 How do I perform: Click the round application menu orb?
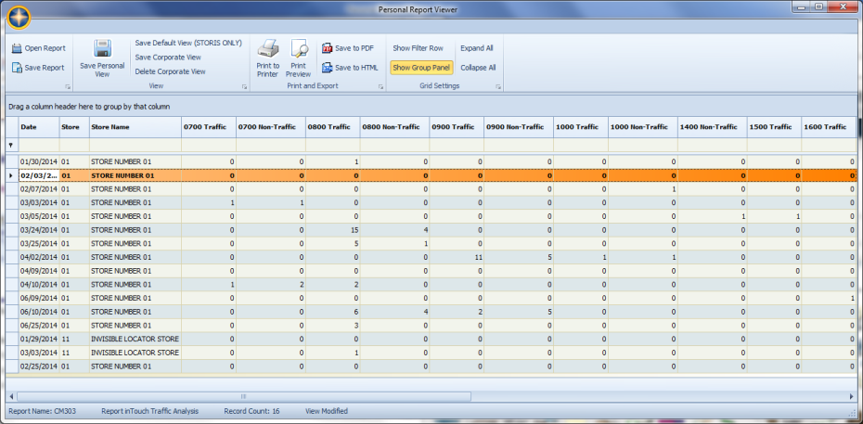18,17
